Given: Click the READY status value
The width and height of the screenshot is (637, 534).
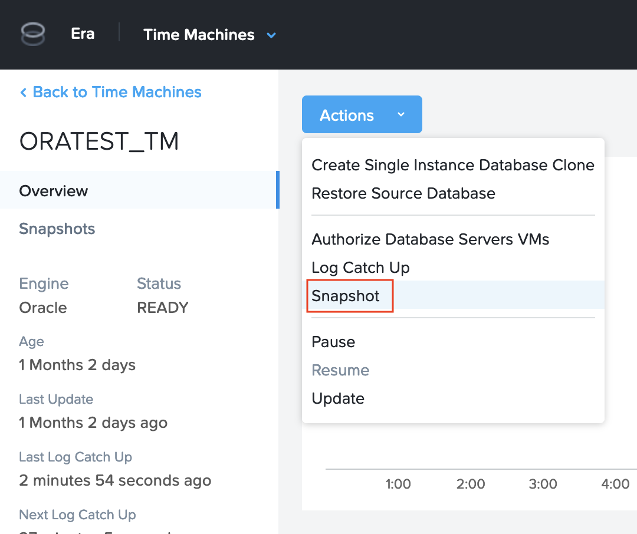Looking at the screenshot, I should tap(163, 308).
